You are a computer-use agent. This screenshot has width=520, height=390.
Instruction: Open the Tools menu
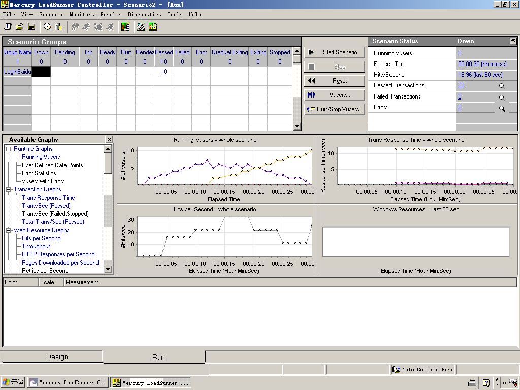[175, 15]
